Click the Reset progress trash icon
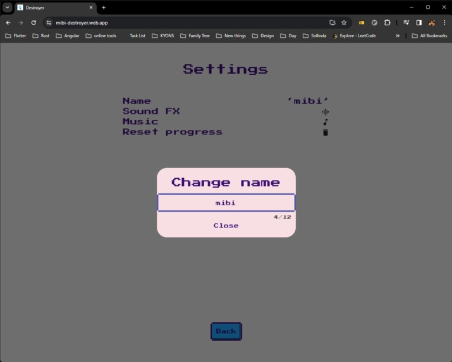The height and width of the screenshot is (362, 452). click(326, 133)
